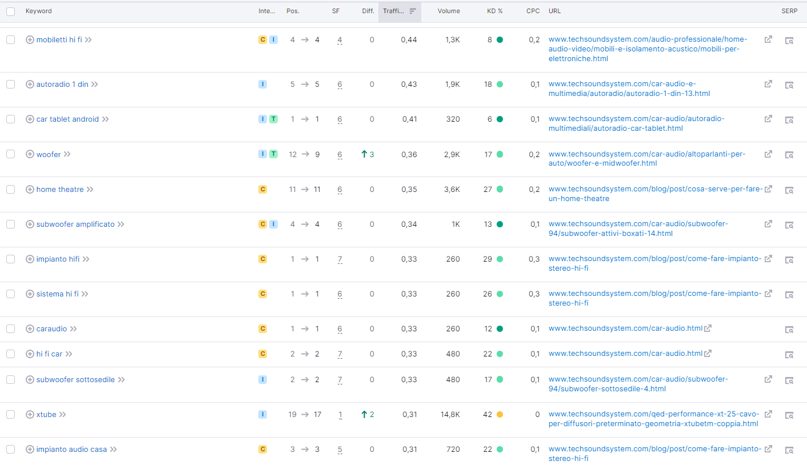Check the woofer row checkbox
The width and height of the screenshot is (807, 469).
click(x=10, y=154)
